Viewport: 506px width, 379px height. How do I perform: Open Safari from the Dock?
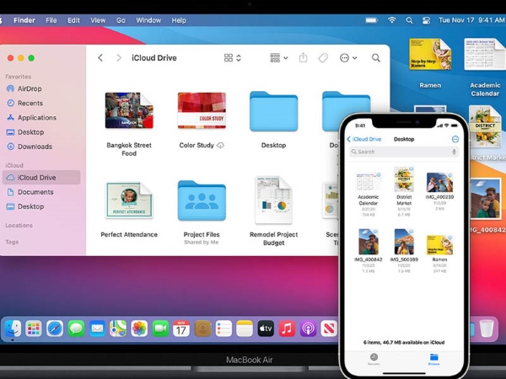point(55,328)
